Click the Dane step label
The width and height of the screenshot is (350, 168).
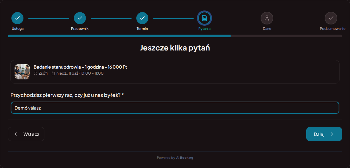267,29
